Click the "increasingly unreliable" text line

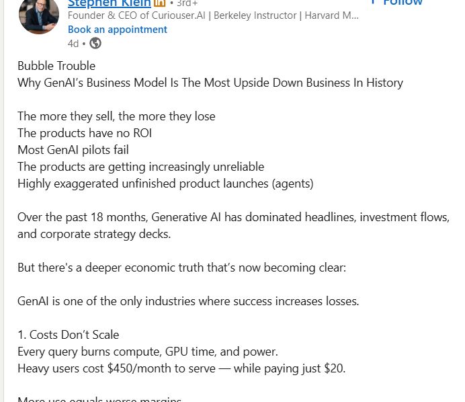click(140, 167)
